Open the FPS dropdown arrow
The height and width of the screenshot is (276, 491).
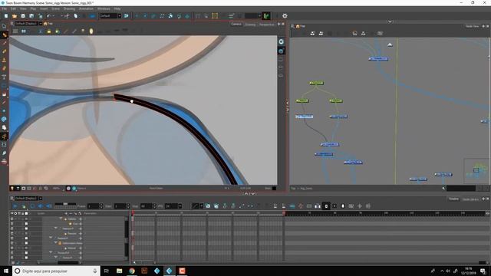point(180,206)
